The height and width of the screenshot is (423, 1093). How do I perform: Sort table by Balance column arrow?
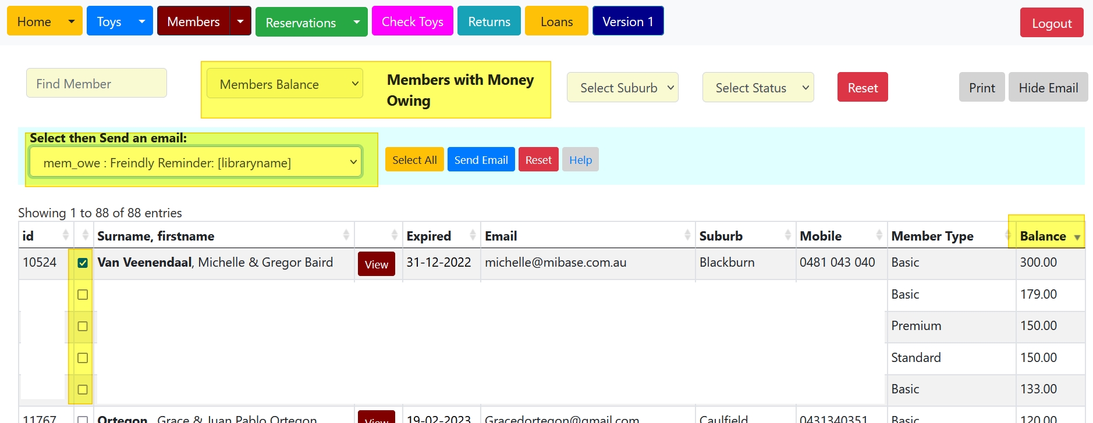(1077, 237)
